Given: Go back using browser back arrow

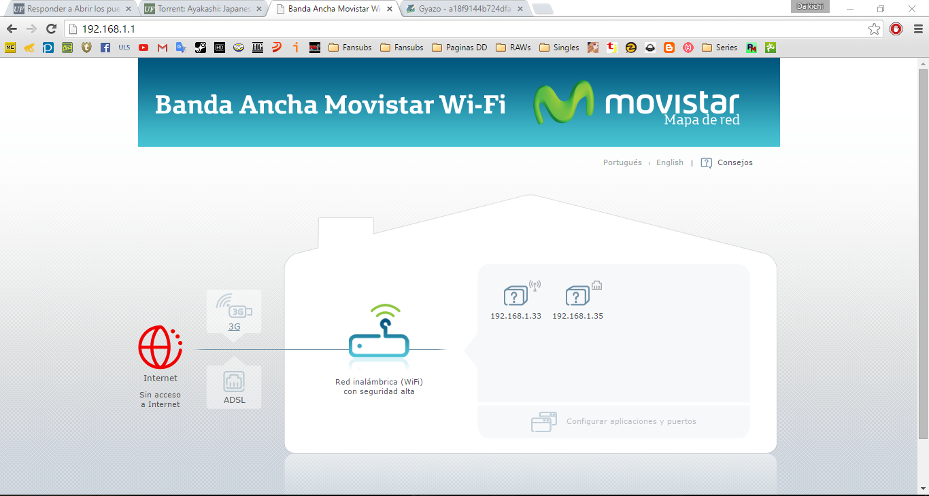Looking at the screenshot, I should pos(12,29).
